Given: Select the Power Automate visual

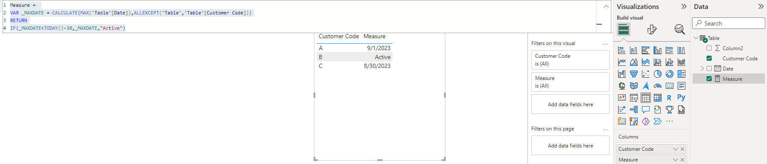Looking at the screenshot, I should pos(657,122).
